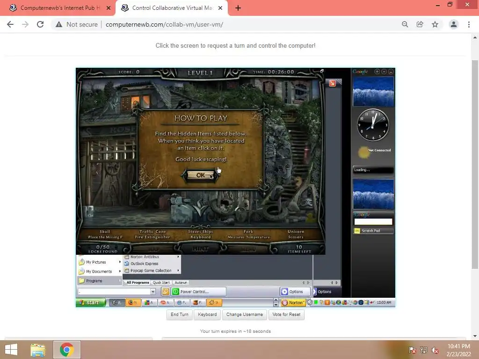Image resolution: width=479 pixels, height=359 pixels.
Task: Click the Loading gadget bar in sidebar
Action: click(373, 170)
